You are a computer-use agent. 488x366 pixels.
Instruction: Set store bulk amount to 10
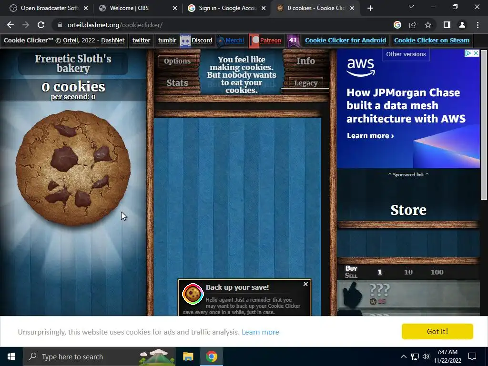tap(408, 272)
